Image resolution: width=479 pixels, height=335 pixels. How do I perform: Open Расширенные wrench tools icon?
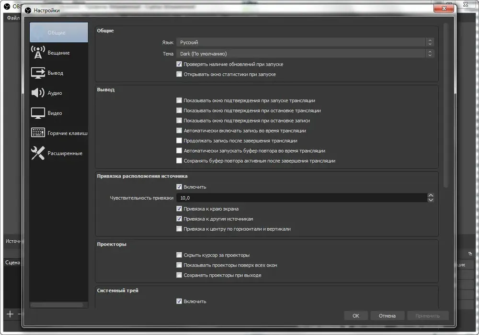coord(38,153)
